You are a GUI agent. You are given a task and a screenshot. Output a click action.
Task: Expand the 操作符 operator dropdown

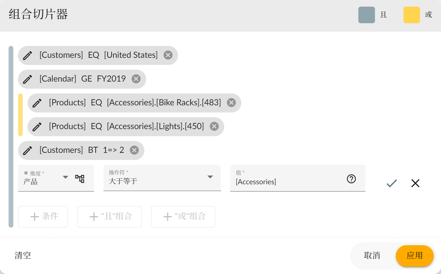pyautogui.click(x=210, y=177)
